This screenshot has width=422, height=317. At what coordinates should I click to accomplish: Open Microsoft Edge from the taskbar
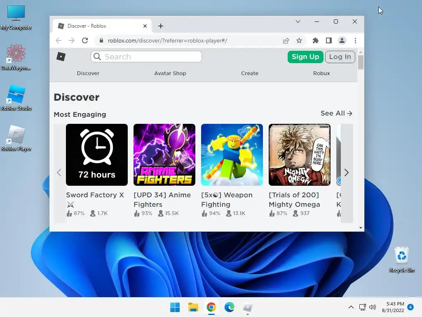pyautogui.click(x=229, y=307)
